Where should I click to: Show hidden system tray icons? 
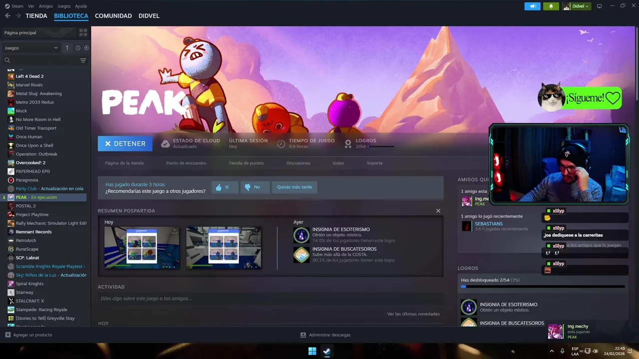coord(552,351)
